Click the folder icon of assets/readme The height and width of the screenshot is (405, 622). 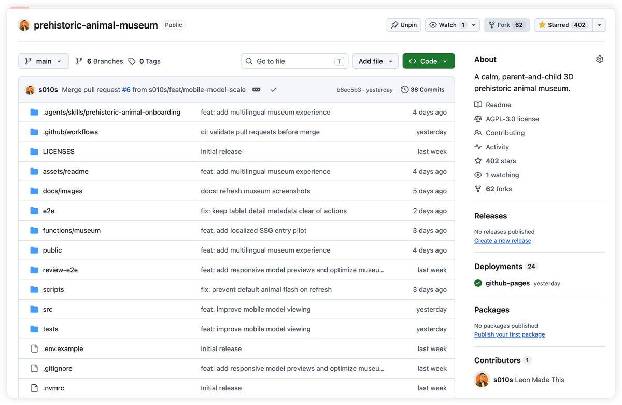[34, 171]
